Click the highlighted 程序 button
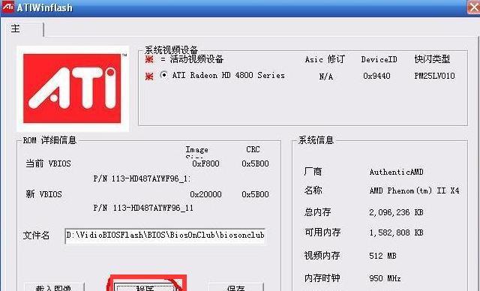This screenshot has width=480, height=291. [x=145, y=287]
